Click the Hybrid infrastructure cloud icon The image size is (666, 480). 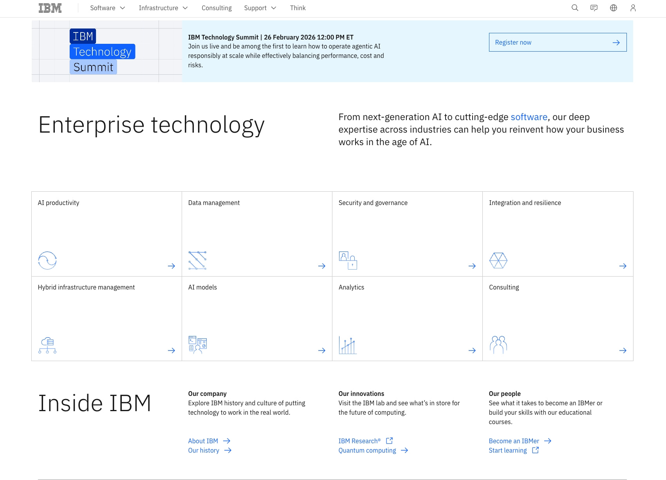(47, 345)
